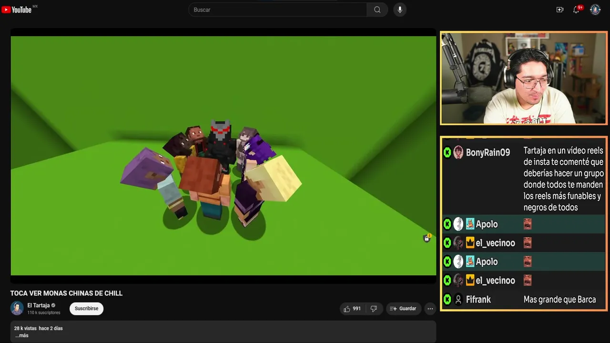The width and height of the screenshot is (610, 343).
Task: Click the crown badge on first el_vecinoo
Action: point(470,243)
